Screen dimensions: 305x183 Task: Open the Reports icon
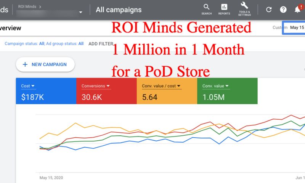pos(224,9)
